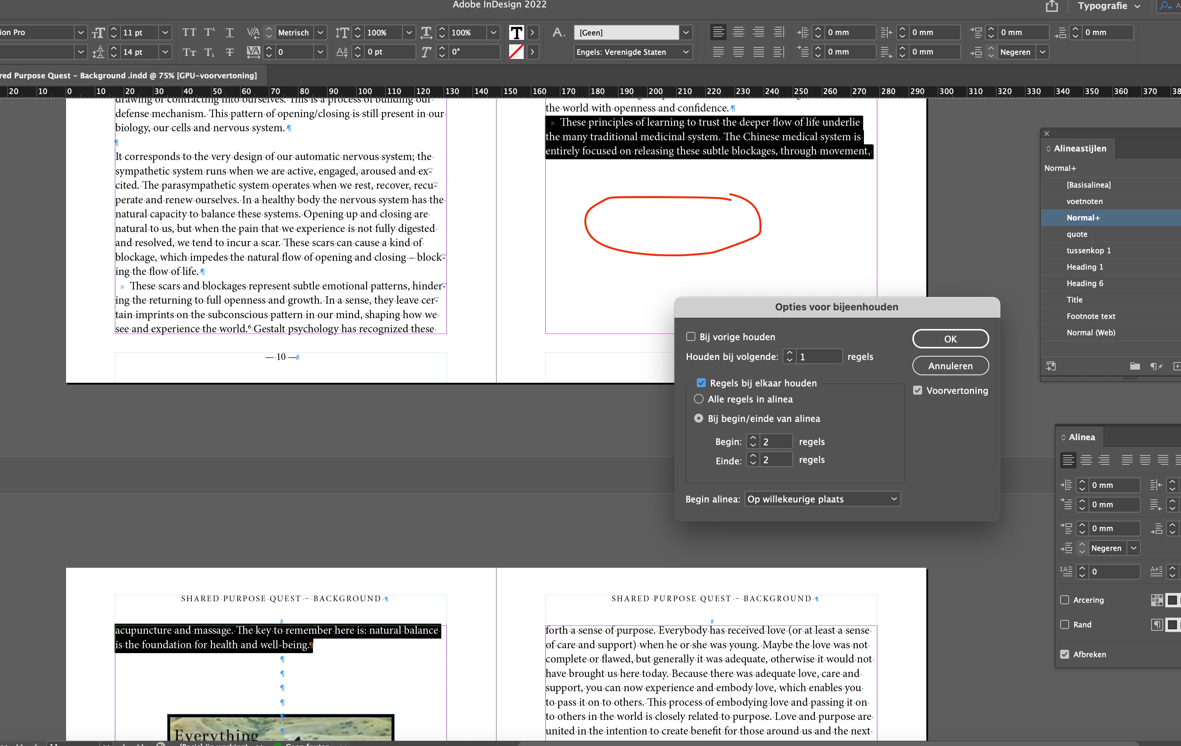This screenshot has height=746, width=1181.
Task: Toggle Voorvertoning checkbox
Action: [917, 391]
